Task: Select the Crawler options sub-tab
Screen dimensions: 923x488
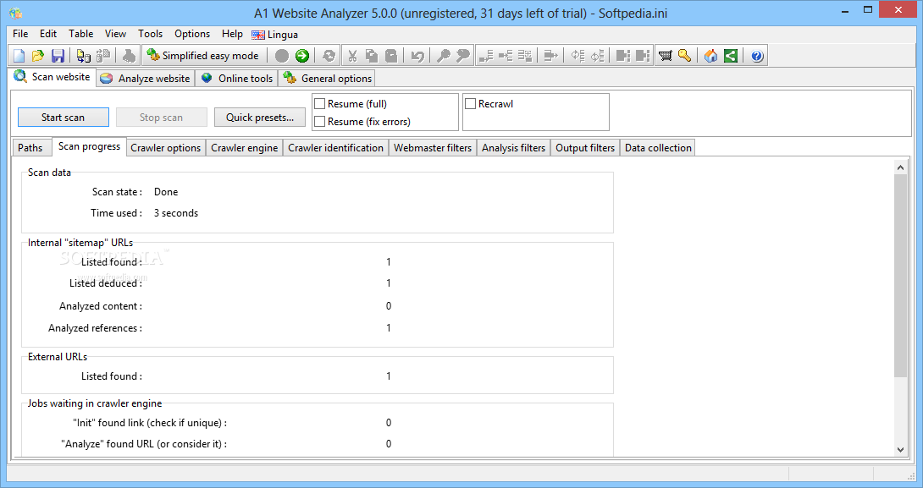Action: pyautogui.click(x=165, y=147)
